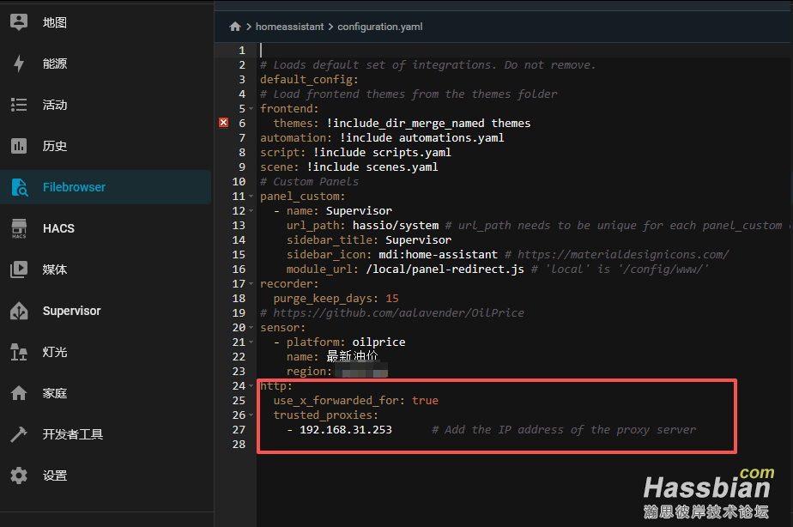Screen dimensions: 793x527
Task: Go to 家庭 in the sidebar
Action: (x=55, y=393)
